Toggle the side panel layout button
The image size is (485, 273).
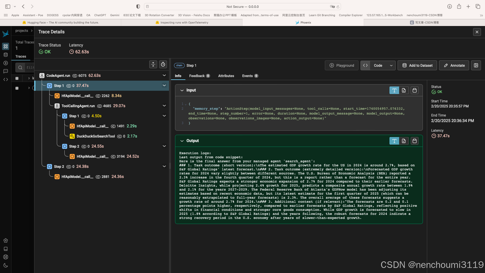[476, 65]
